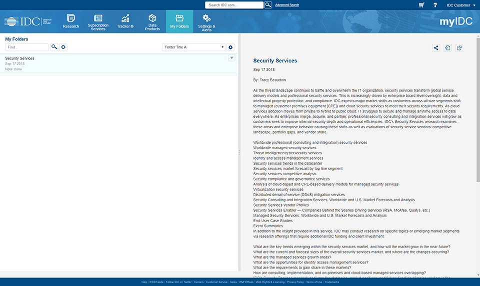
Task: Click the Find folders input field
Action: click(26, 47)
